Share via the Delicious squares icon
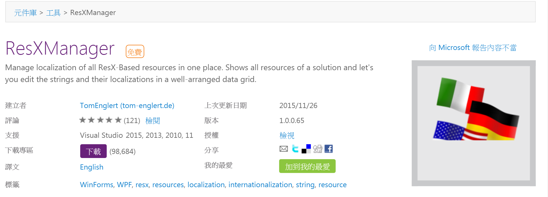 coord(306,149)
